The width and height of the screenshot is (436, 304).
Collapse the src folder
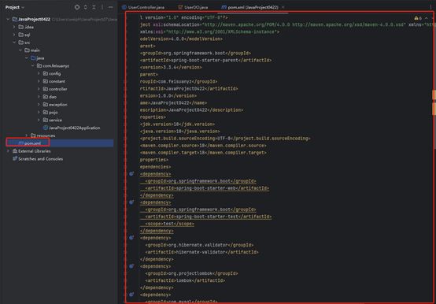pyautogui.click(x=14, y=43)
